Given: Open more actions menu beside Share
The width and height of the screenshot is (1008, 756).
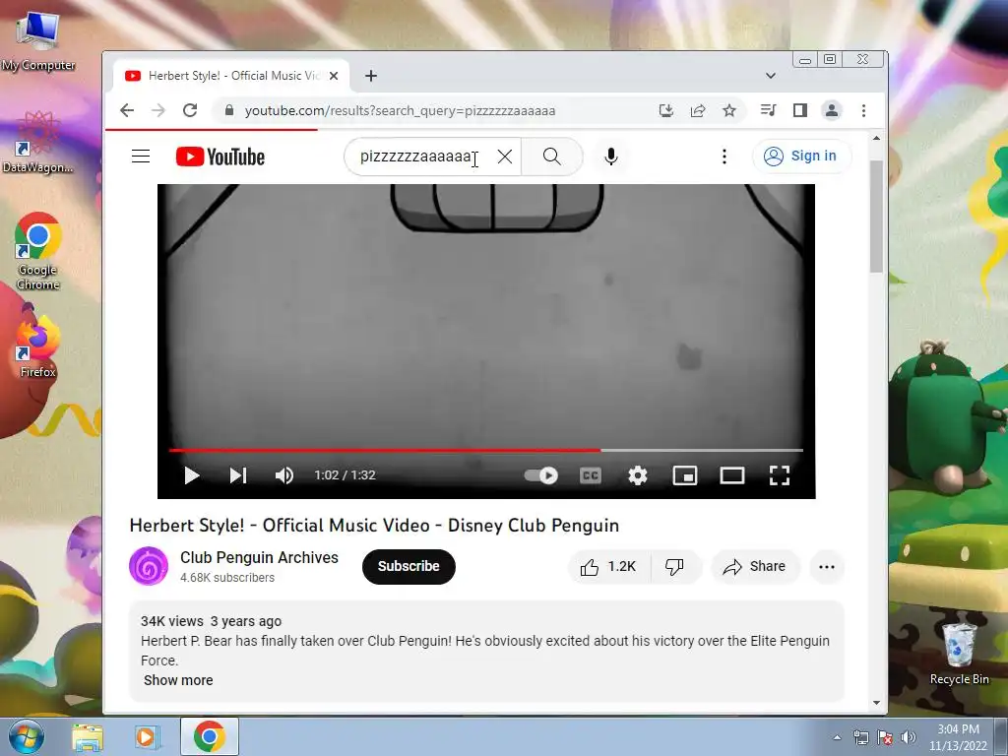Looking at the screenshot, I should (827, 567).
